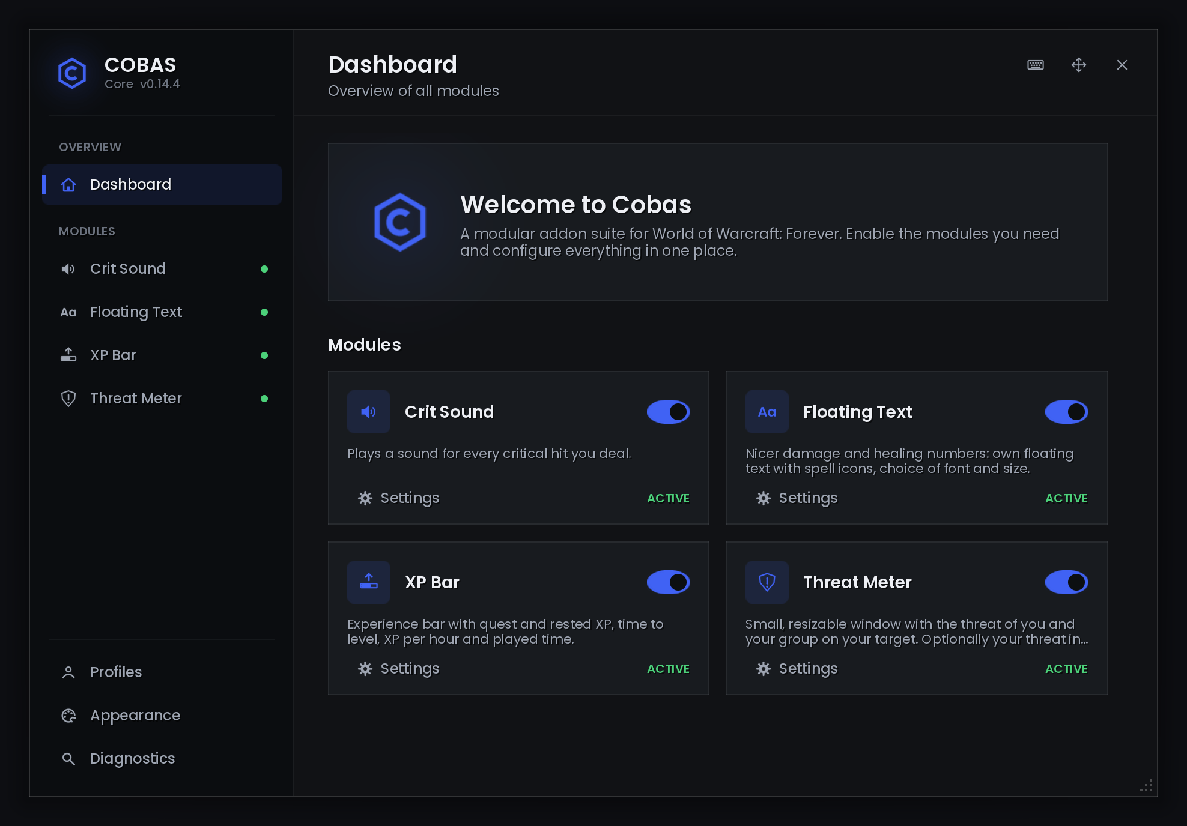Click the window resize grip at the corner
The image size is (1187, 826).
(1146, 785)
